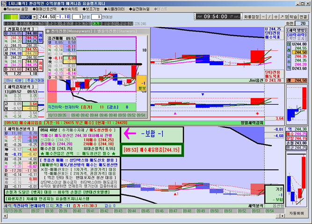Click the 세력동선분석 panel header
The height and width of the screenshot is (224, 312).
19,129
